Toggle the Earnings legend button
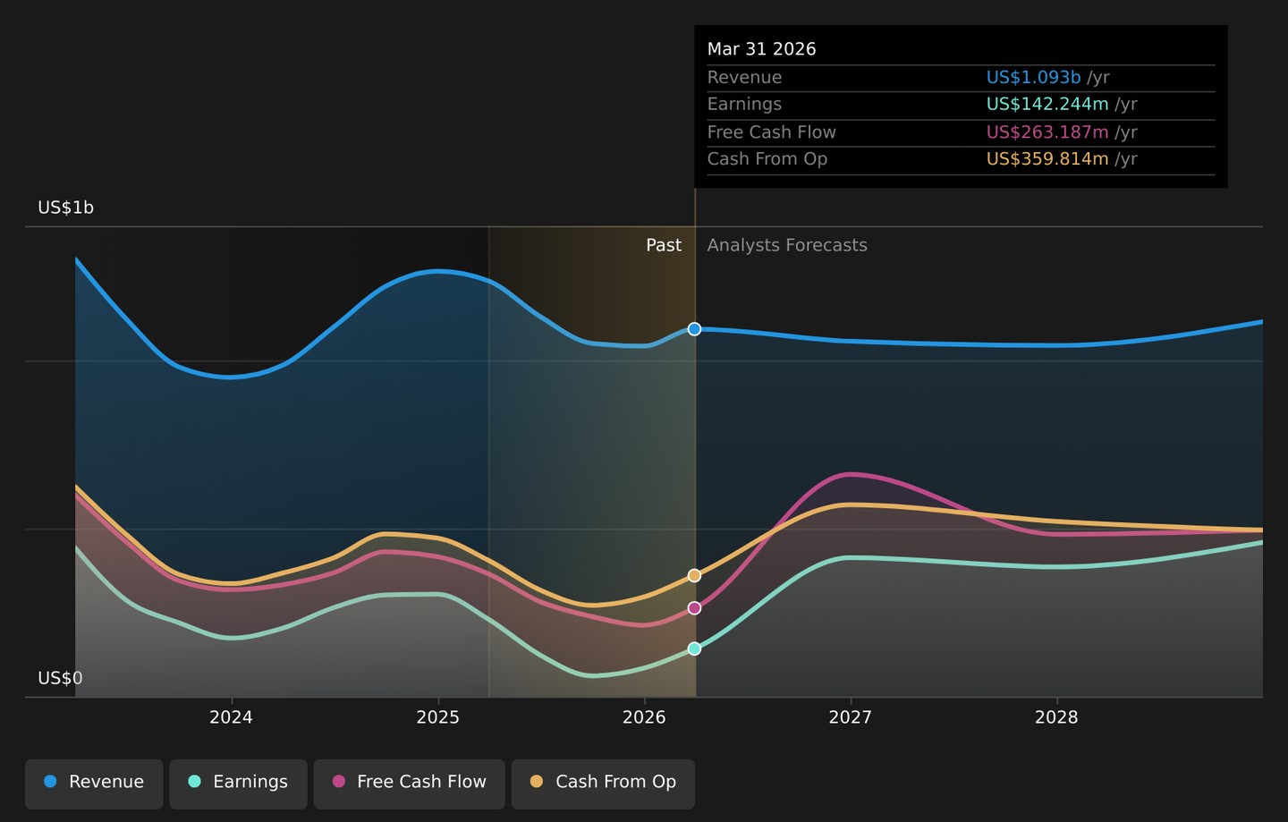 click(238, 784)
